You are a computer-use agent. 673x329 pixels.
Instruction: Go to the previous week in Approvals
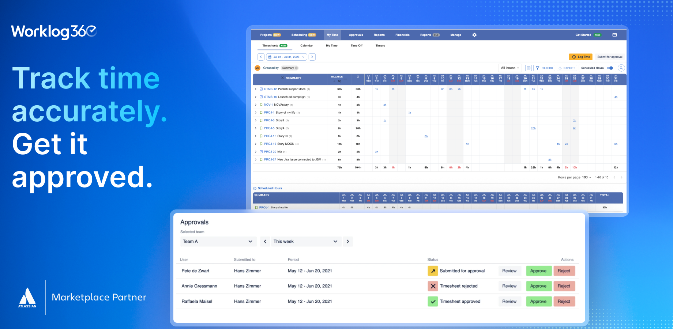[x=265, y=241]
